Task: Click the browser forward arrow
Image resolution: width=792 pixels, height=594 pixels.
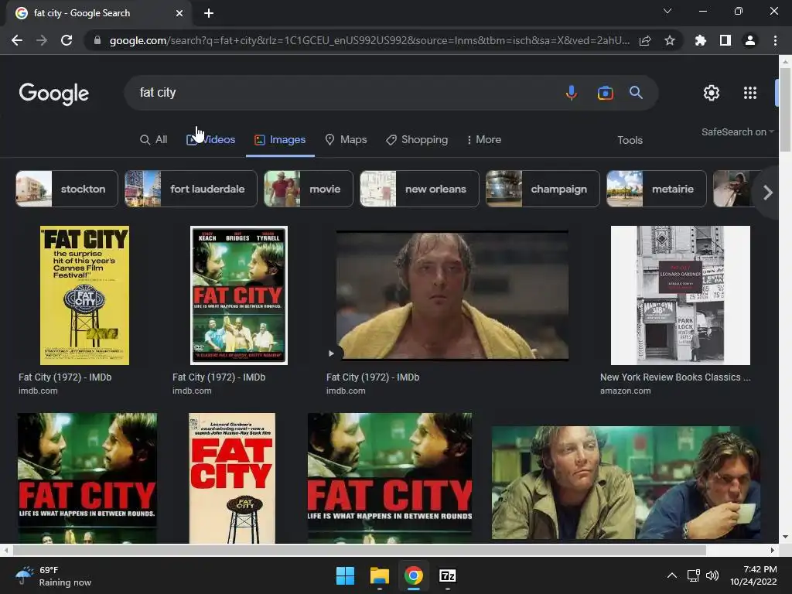Action: point(42,40)
